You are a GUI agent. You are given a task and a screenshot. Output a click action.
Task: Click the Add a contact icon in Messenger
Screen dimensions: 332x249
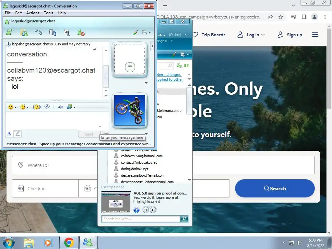(179, 65)
